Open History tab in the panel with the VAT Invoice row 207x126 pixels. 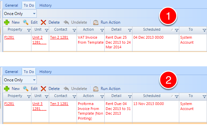click(x=45, y=5)
